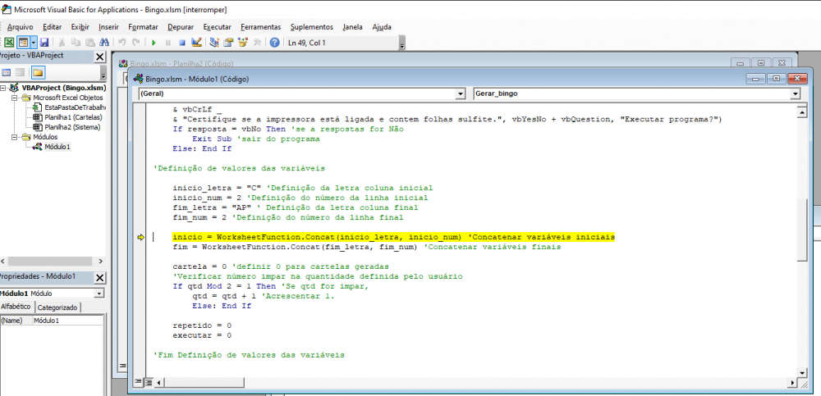Screen dimensions: 821x396
Task: Close the Propriedades panel
Action: tap(100, 277)
